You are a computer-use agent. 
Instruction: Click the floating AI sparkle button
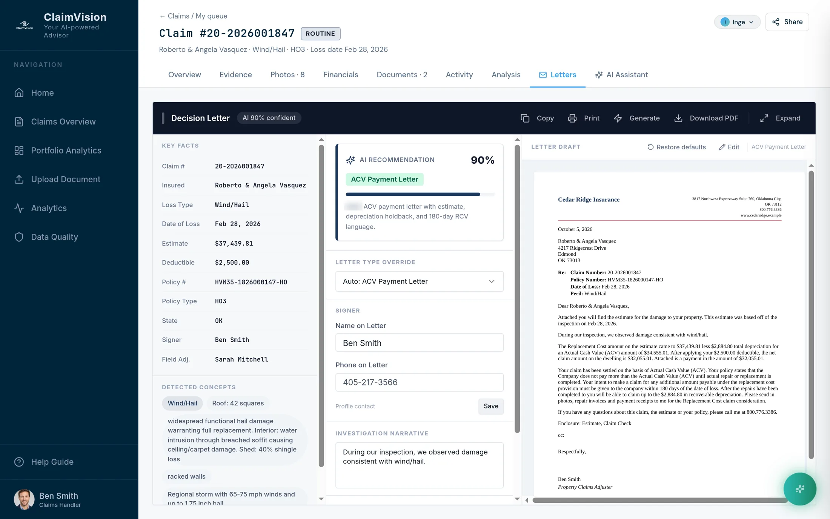pos(800,489)
